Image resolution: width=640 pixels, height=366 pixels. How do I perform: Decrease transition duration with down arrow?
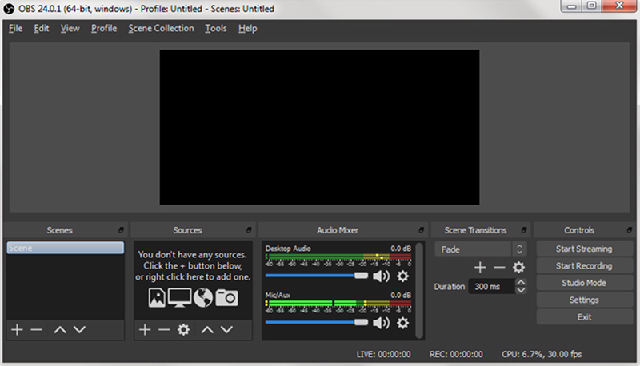(521, 290)
